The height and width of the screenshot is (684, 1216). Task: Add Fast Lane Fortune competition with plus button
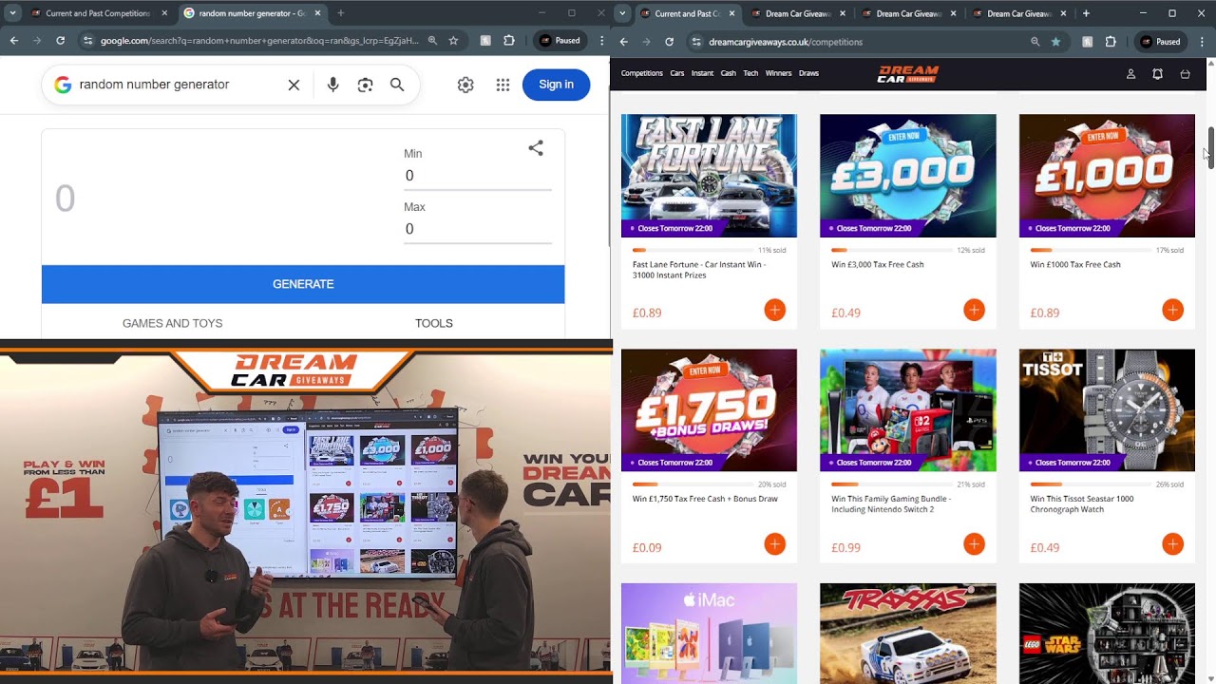[x=774, y=310]
